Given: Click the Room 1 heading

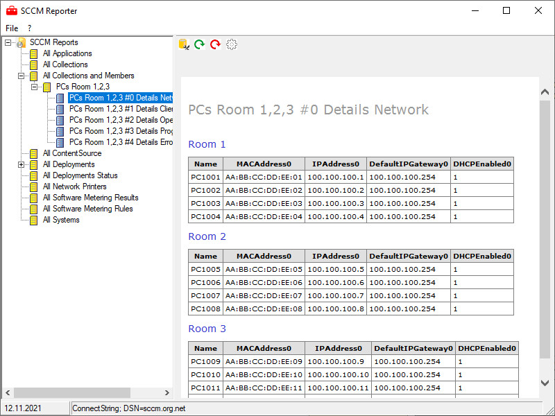Looking at the screenshot, I should click(x=207, y=144).
